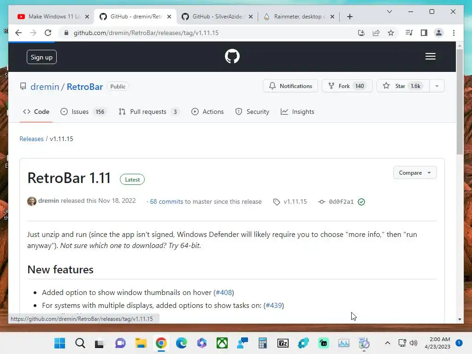Open Calculator from taskbar
The image size is (472, 354).
(262, 343)
